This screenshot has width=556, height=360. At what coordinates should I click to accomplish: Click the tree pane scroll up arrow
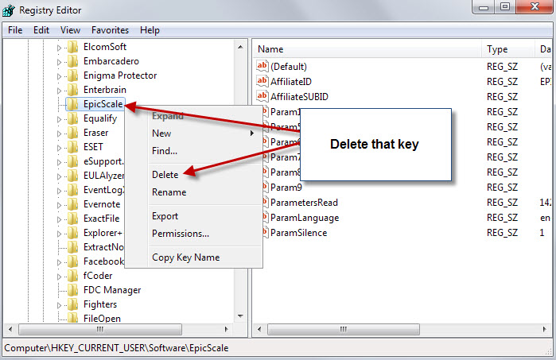point(240,47)
